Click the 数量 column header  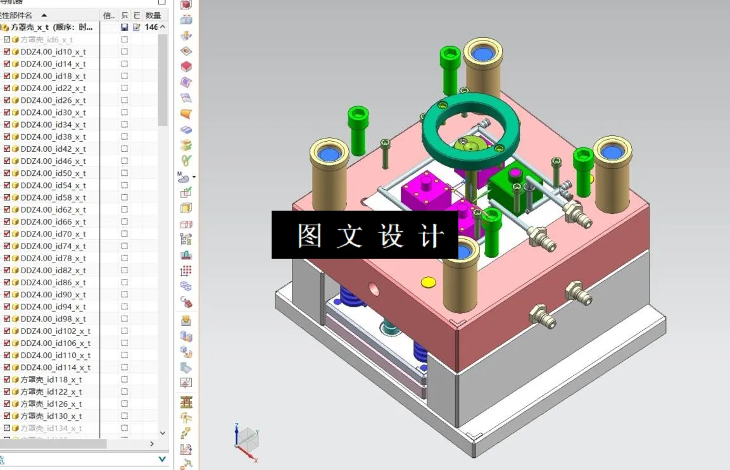click(151, 14)
